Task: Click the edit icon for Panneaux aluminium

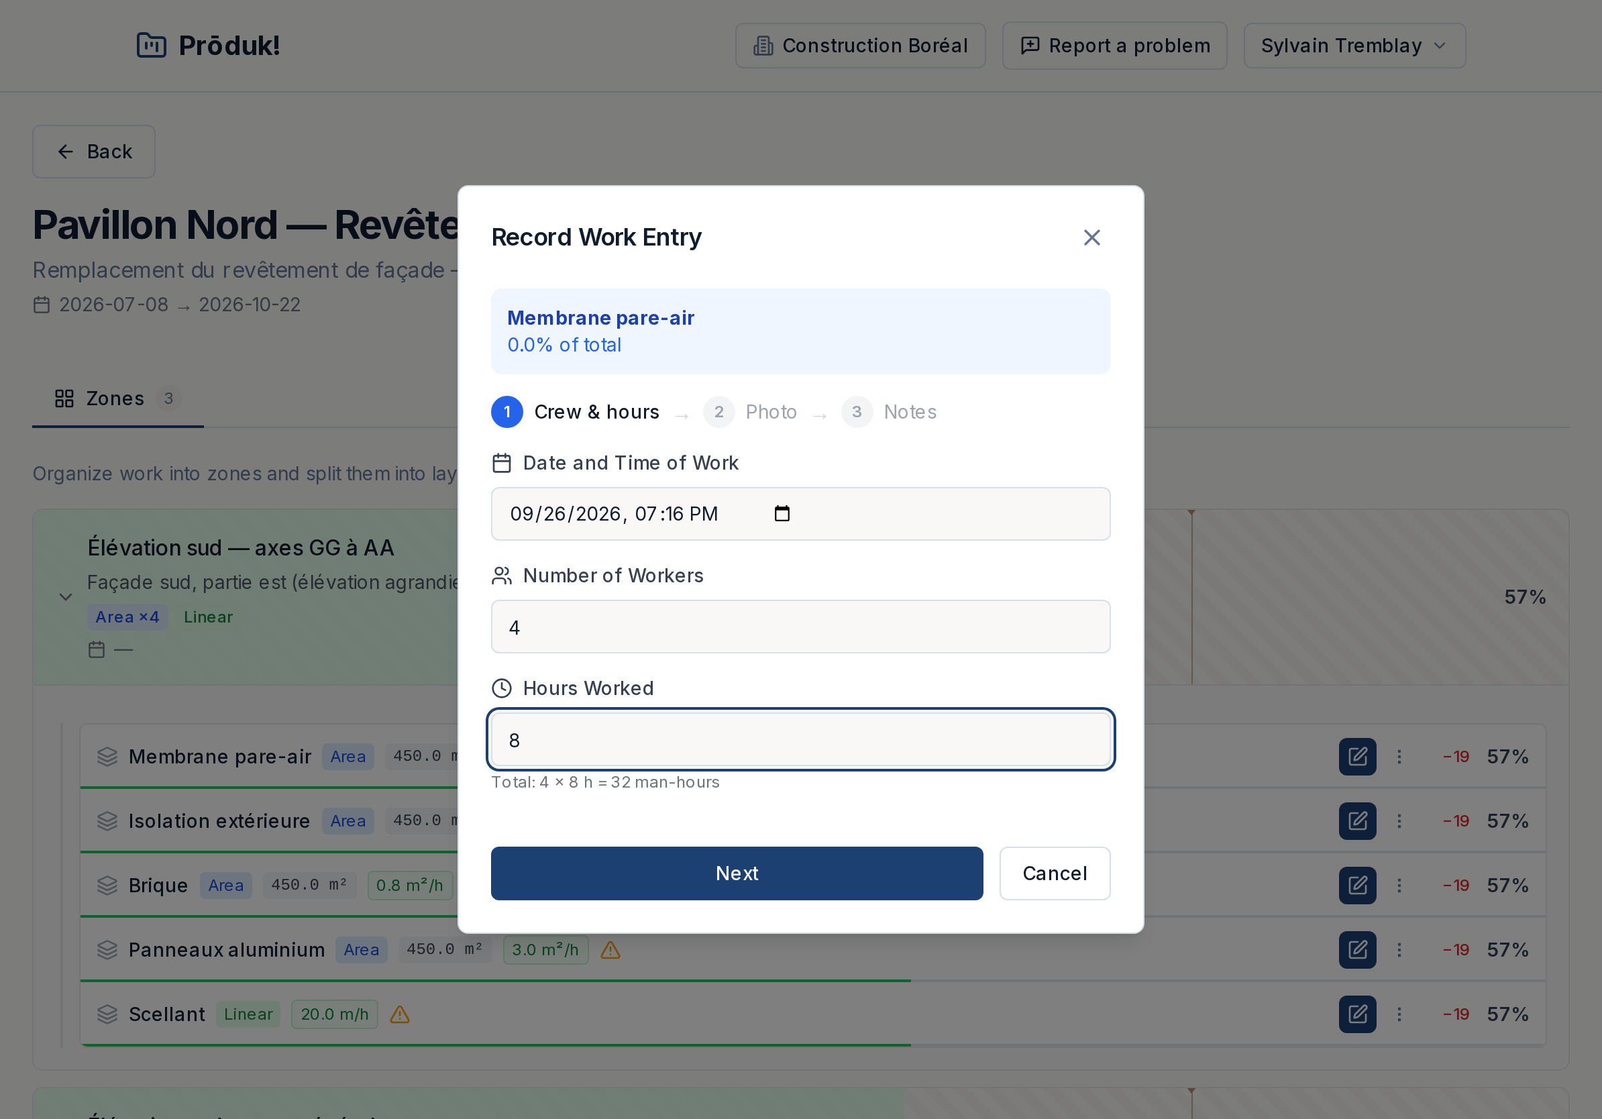Action: click(x=1357, y=949)
